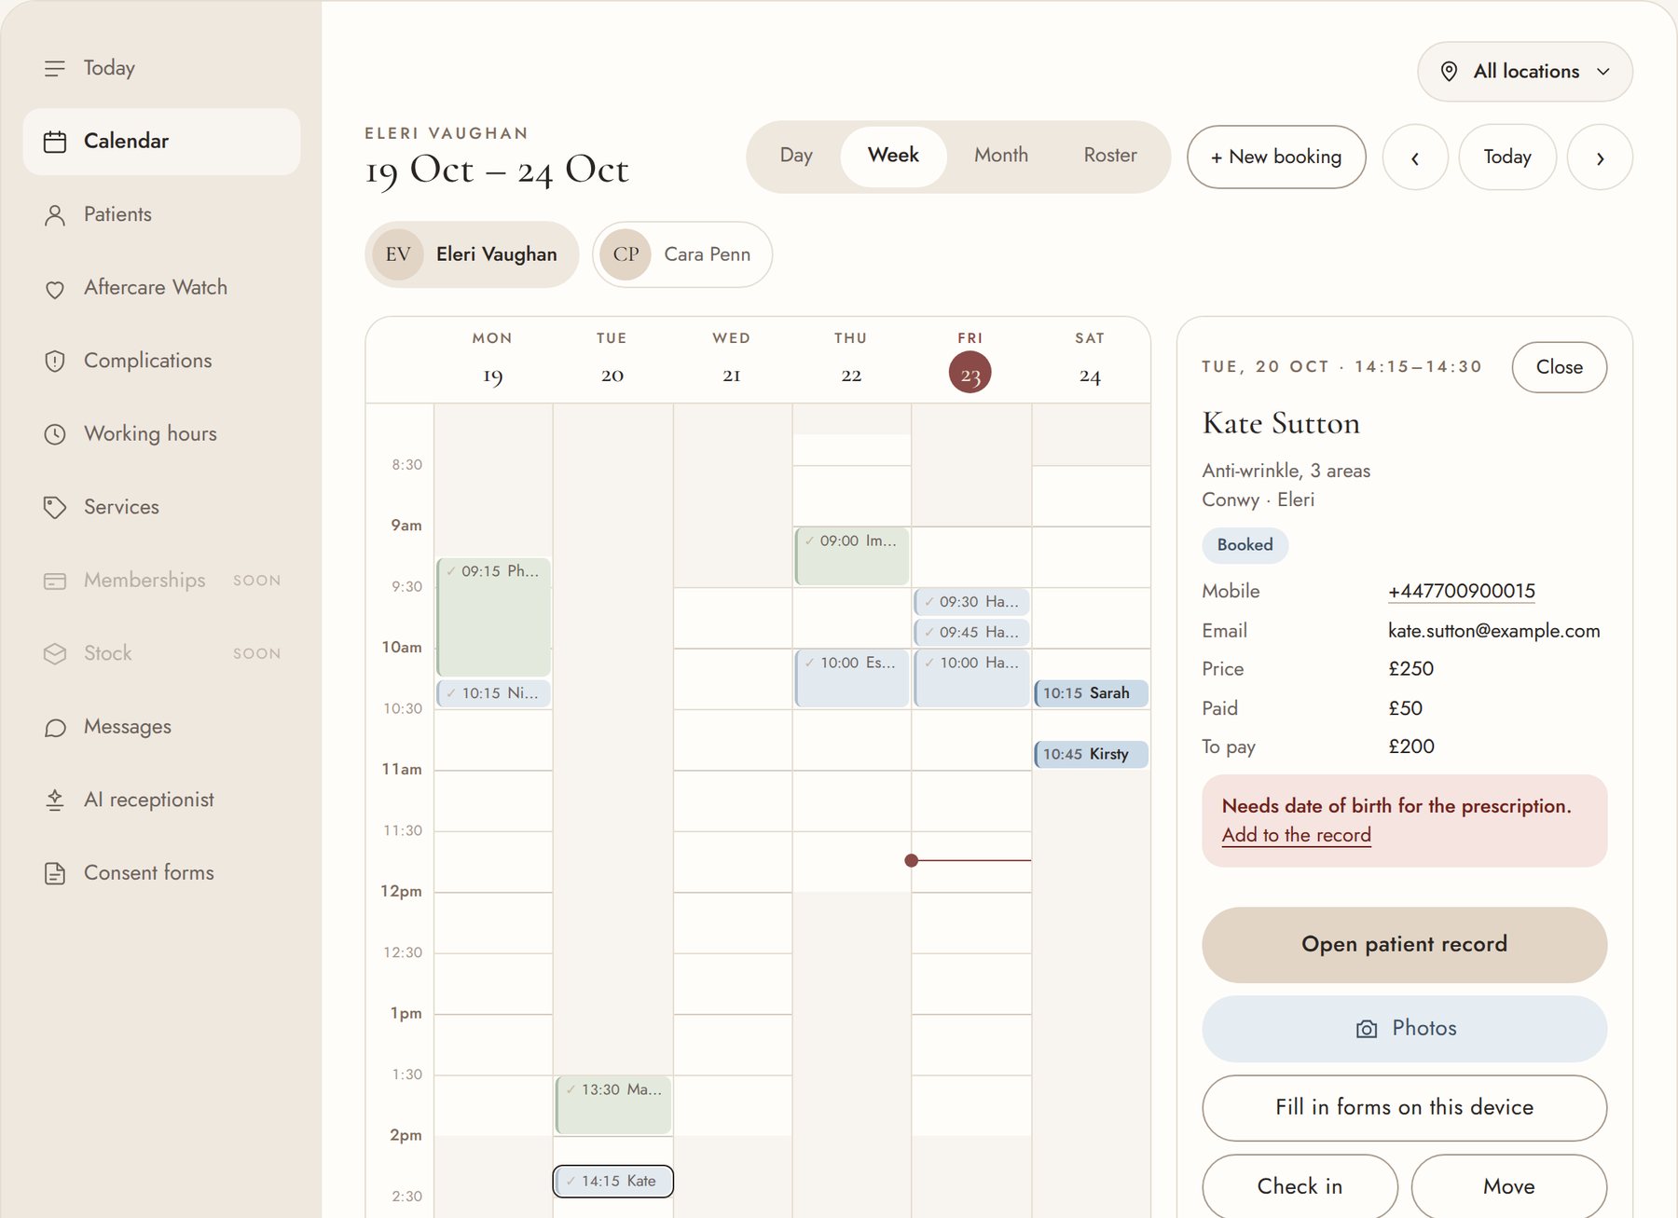The height and width of the screenshot is (1218, 1678).
Task: Click the Monday 19 date header
Action: click(x=492, y=362)
